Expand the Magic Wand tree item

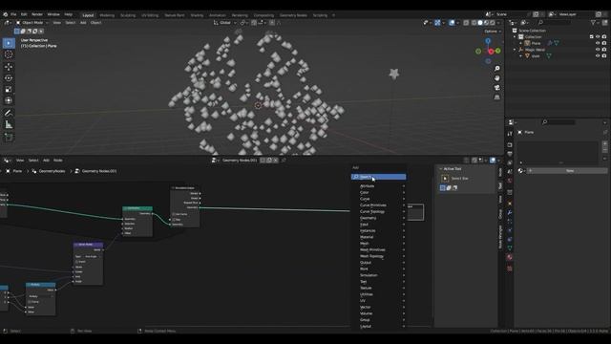coord(515,50)
